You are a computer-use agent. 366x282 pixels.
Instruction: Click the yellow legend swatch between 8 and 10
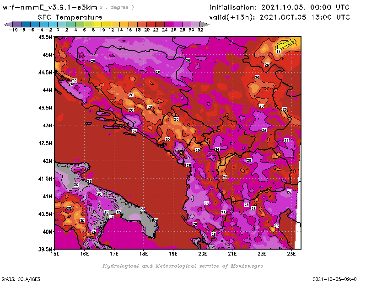(97, 24)
